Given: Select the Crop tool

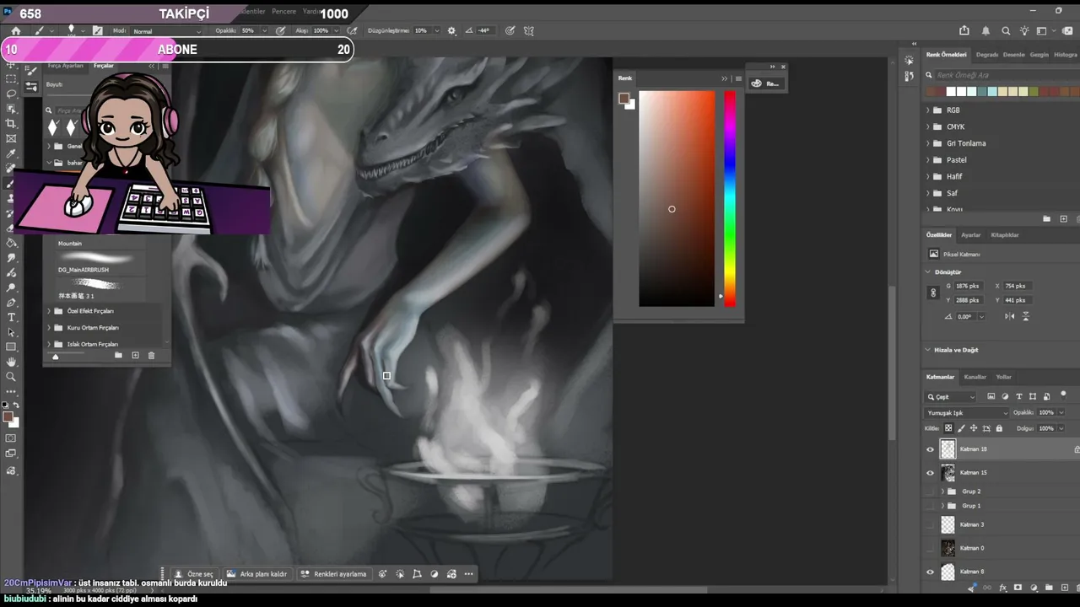Looking at the screenshot, I should pyautogui.click(x=12, y=124).
